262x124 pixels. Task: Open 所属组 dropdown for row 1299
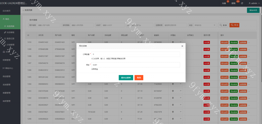click(177, 119)
